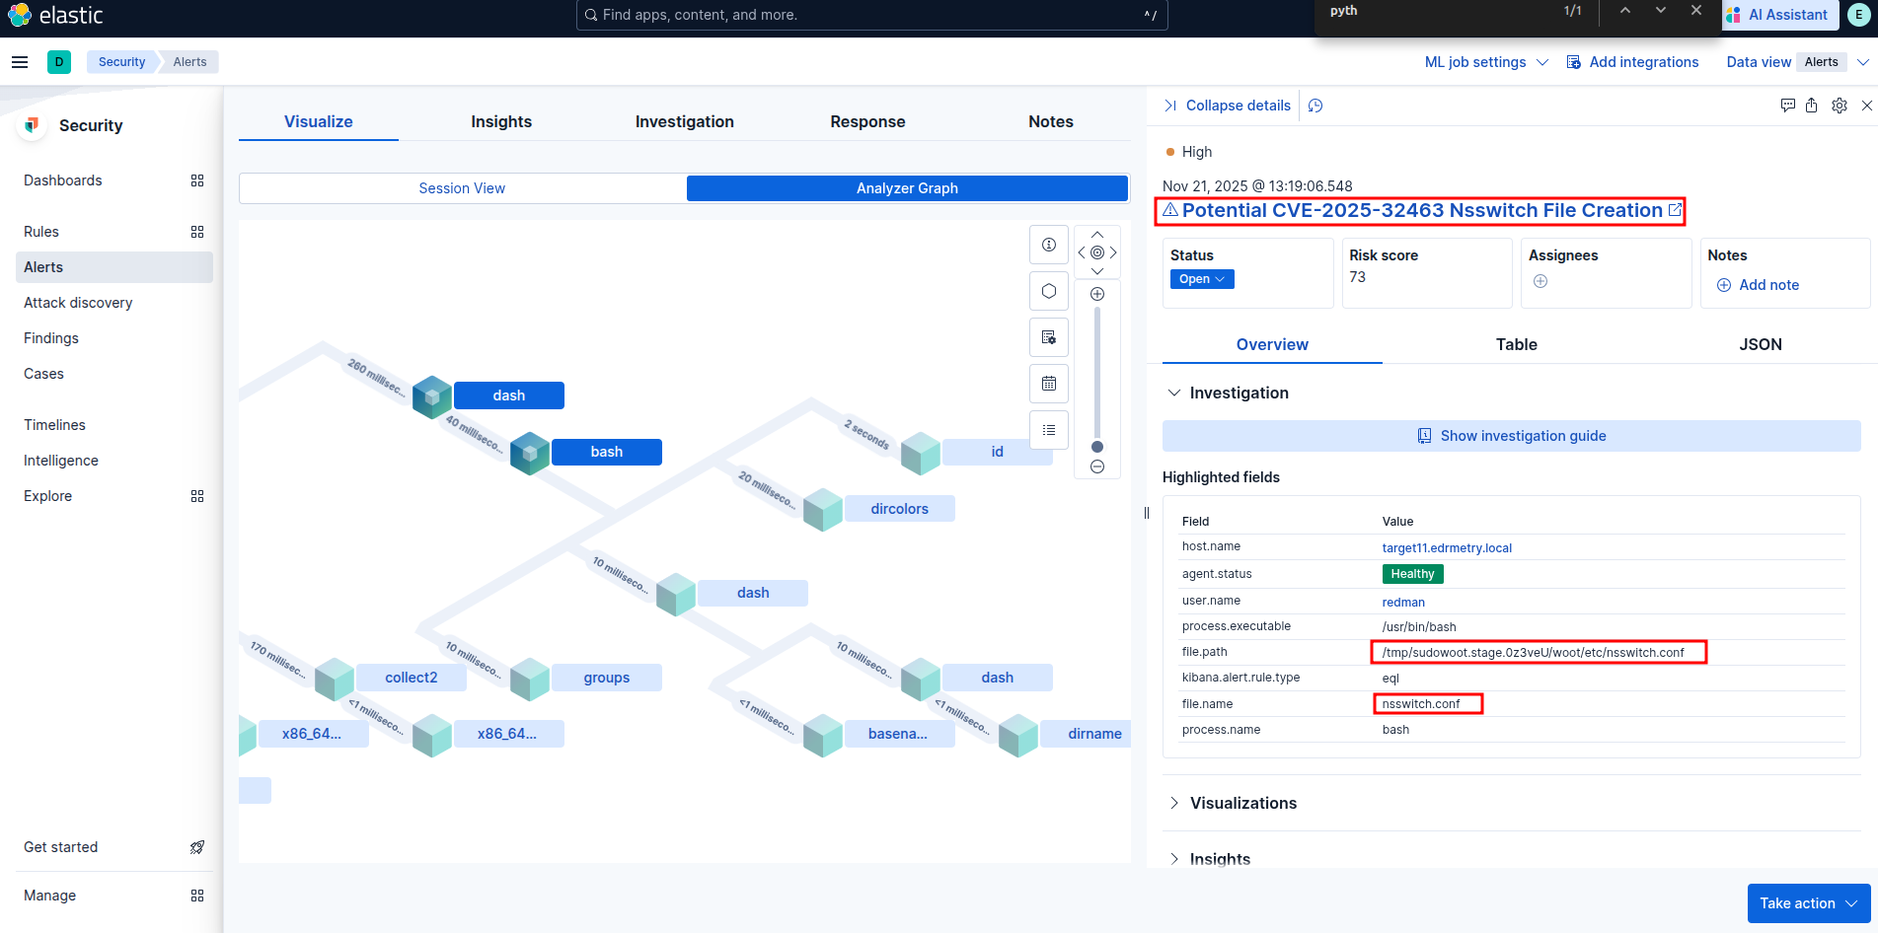1878x933 pixels.
Task: Open the ML job settings dropdown
Action: pyautogui.click(x=1485, y=62)
